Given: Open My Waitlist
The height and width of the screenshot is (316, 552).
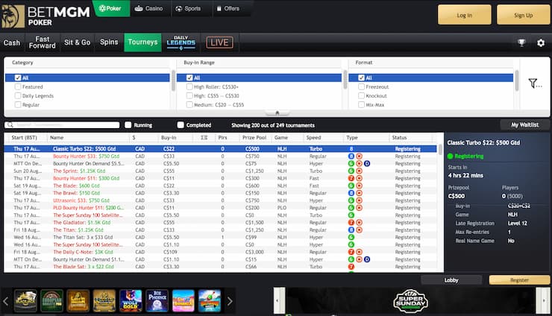Looking at the screenshot, I should click(x=524, y=125).
